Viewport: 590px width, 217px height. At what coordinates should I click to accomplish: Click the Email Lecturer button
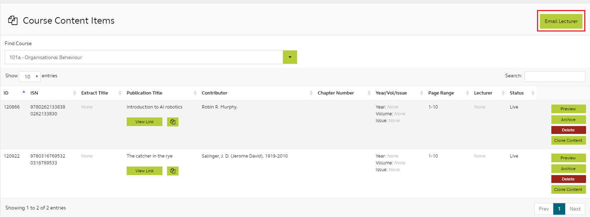(561, 21)
